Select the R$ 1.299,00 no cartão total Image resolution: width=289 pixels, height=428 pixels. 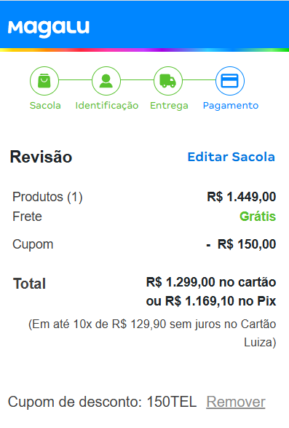tap(211, 282)
